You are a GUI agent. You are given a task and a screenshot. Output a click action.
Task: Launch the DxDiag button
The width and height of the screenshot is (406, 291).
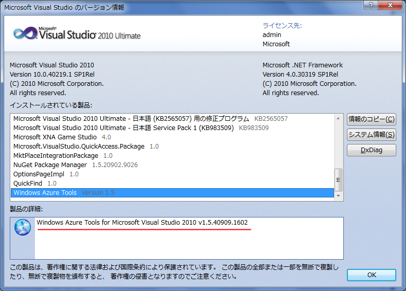[371, 150]
